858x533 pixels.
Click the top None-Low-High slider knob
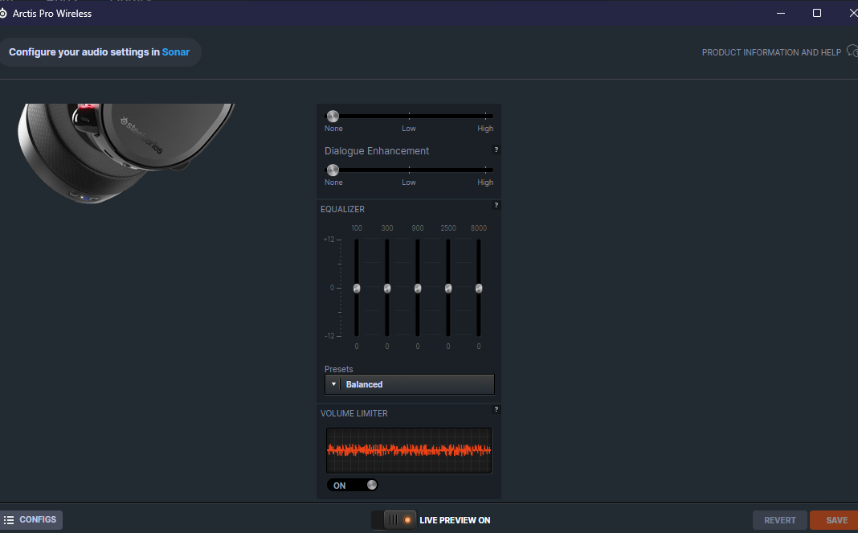pyautogui.click(x=333, y=116)
